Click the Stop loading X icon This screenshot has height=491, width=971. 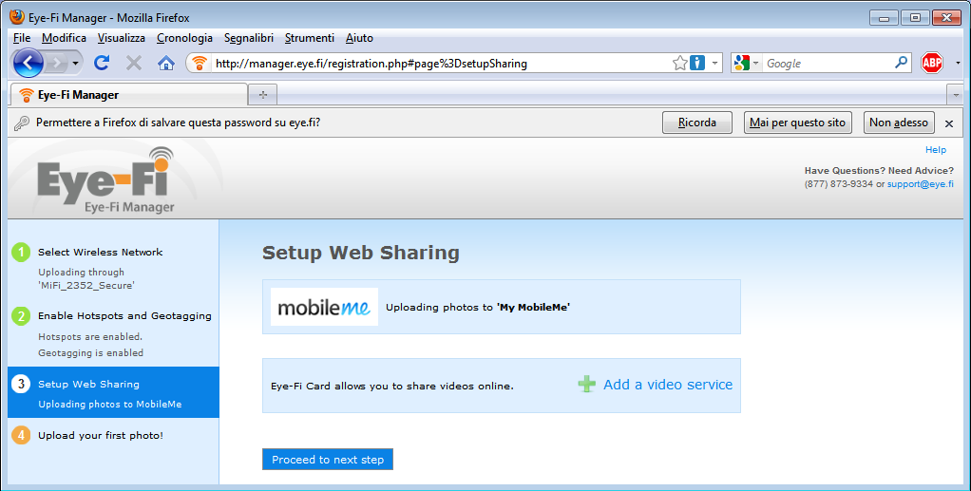pos(134,63)
